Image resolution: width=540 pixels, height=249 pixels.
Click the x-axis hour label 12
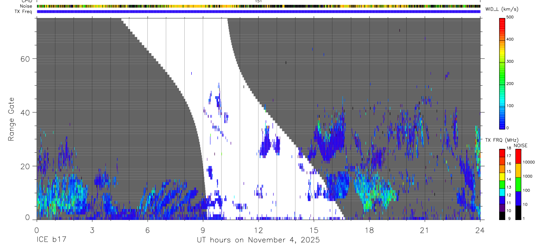[x=258, y=230]
